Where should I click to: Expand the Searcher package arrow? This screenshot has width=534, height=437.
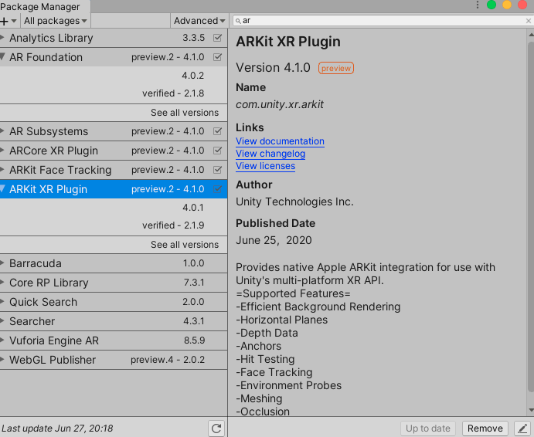[2, 320]
